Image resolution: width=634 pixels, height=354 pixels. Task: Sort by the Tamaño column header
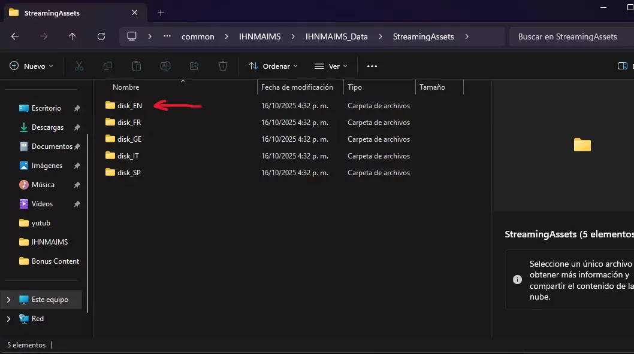coord(432,87)
